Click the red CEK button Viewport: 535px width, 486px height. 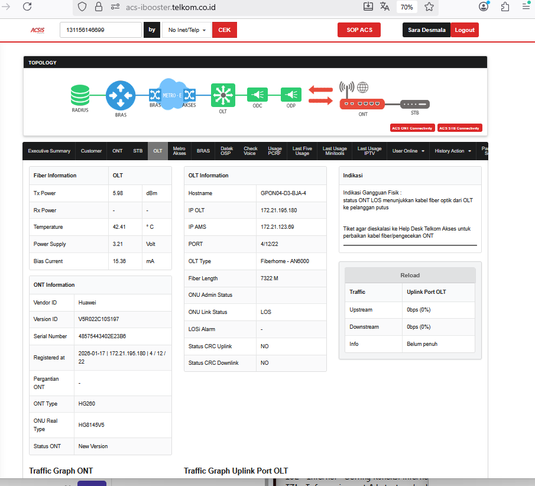pos(225,30)
